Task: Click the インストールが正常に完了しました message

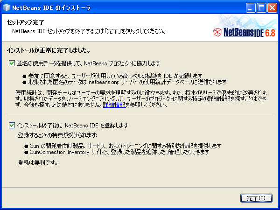Action: 49,50
